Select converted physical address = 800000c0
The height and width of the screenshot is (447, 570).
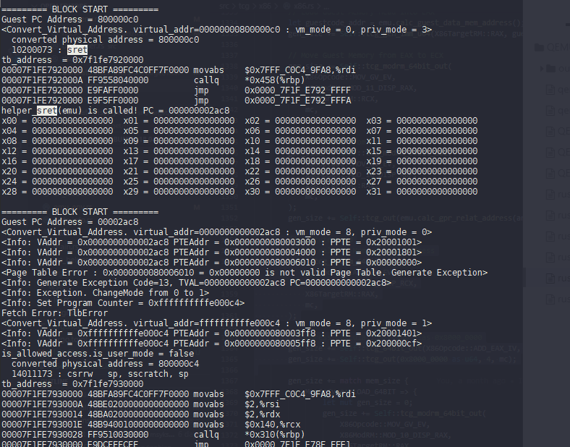click(106, 40)
